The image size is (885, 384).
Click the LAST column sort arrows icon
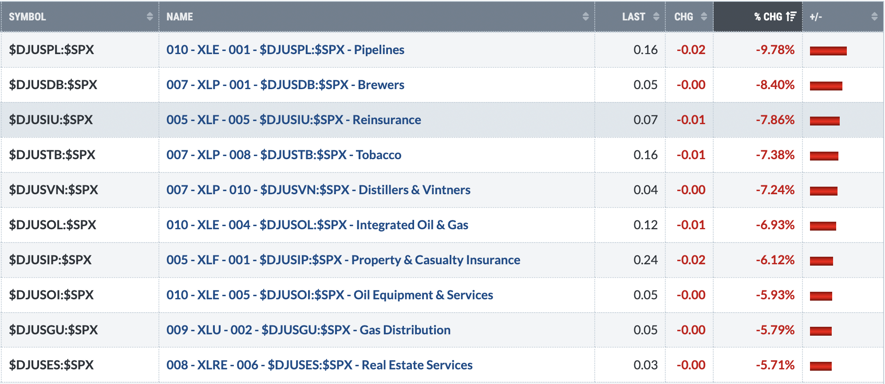click(656, 16)
